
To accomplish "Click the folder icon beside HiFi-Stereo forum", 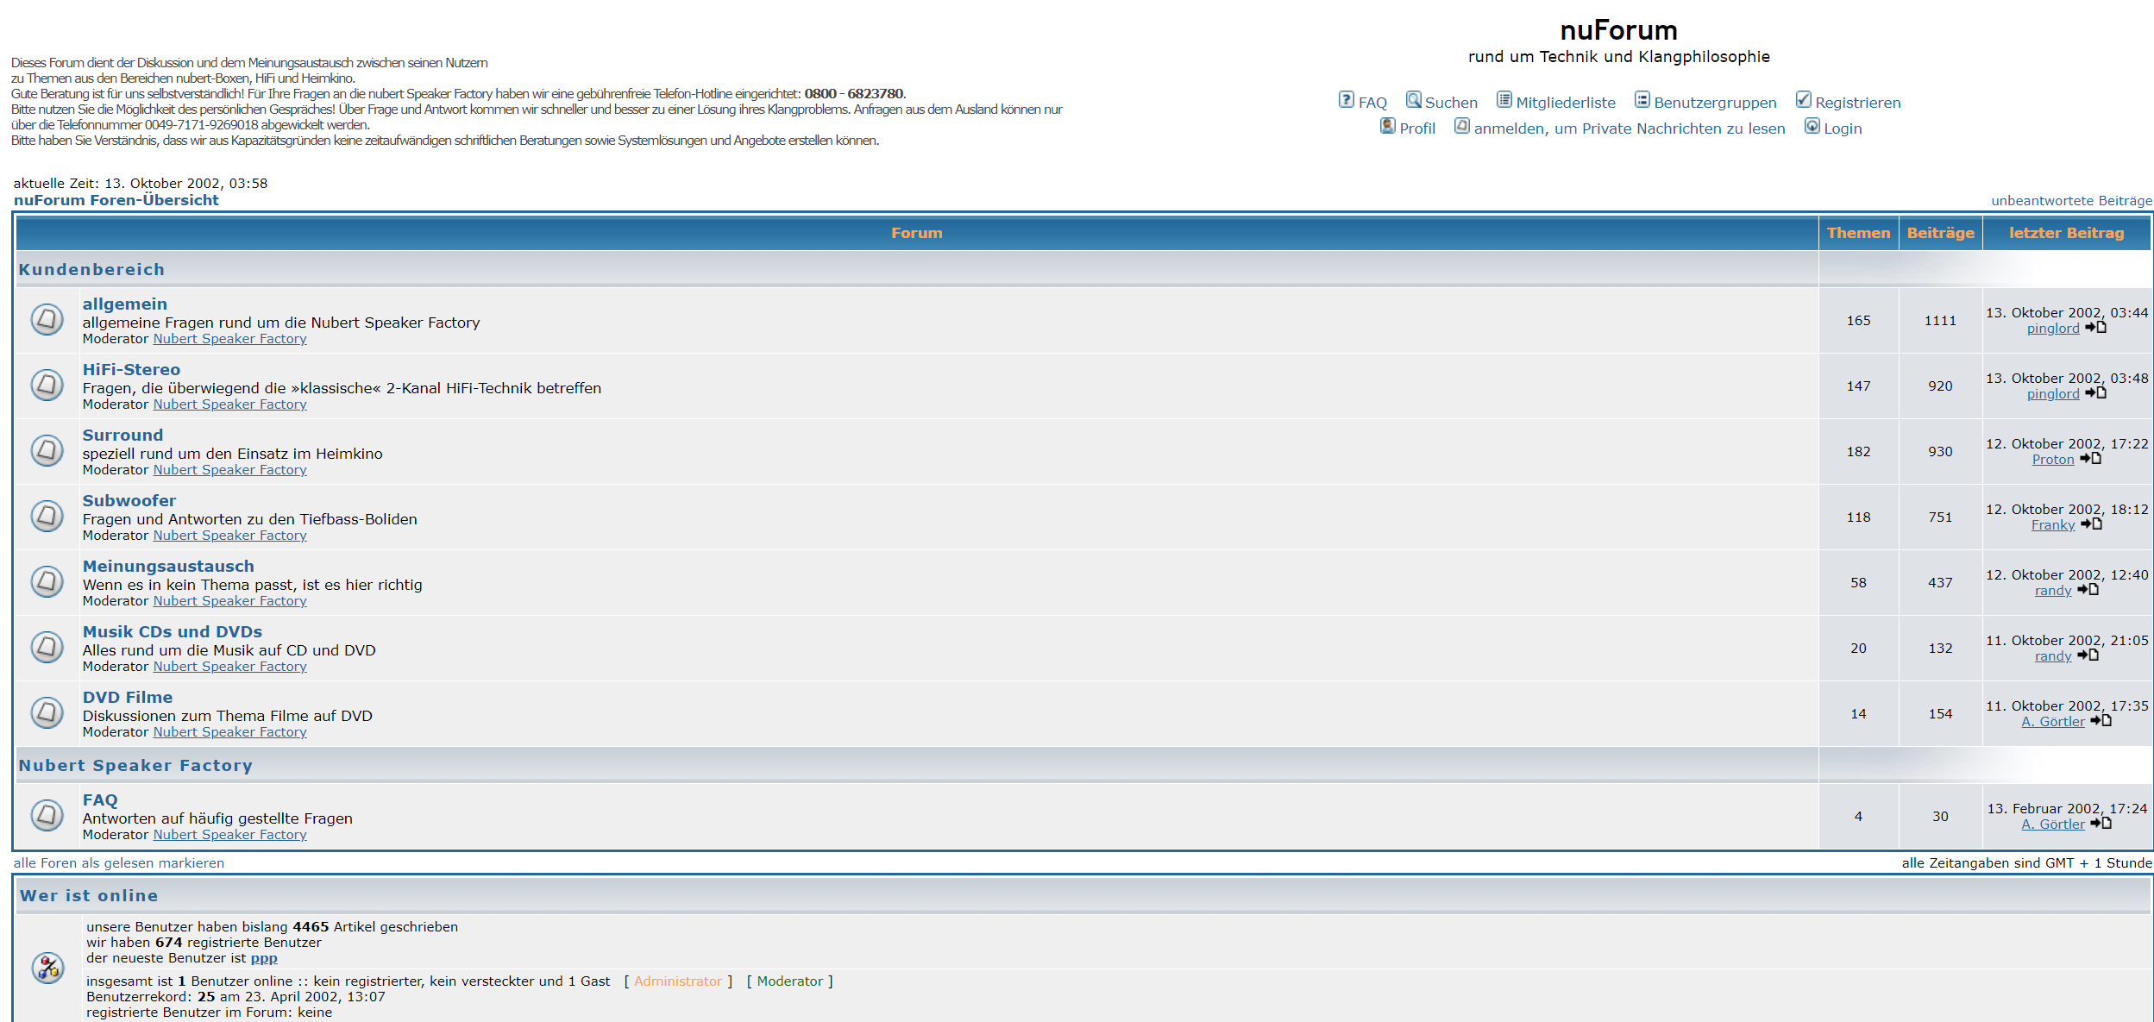I will [47, 385].
